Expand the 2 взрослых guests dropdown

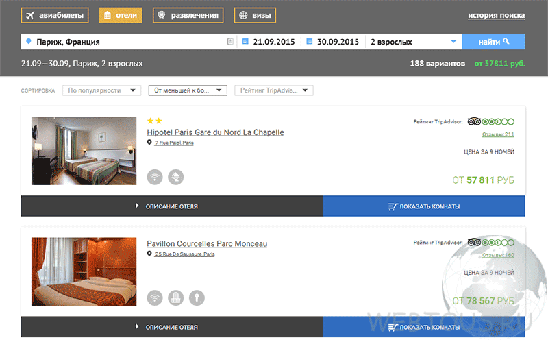414,42
